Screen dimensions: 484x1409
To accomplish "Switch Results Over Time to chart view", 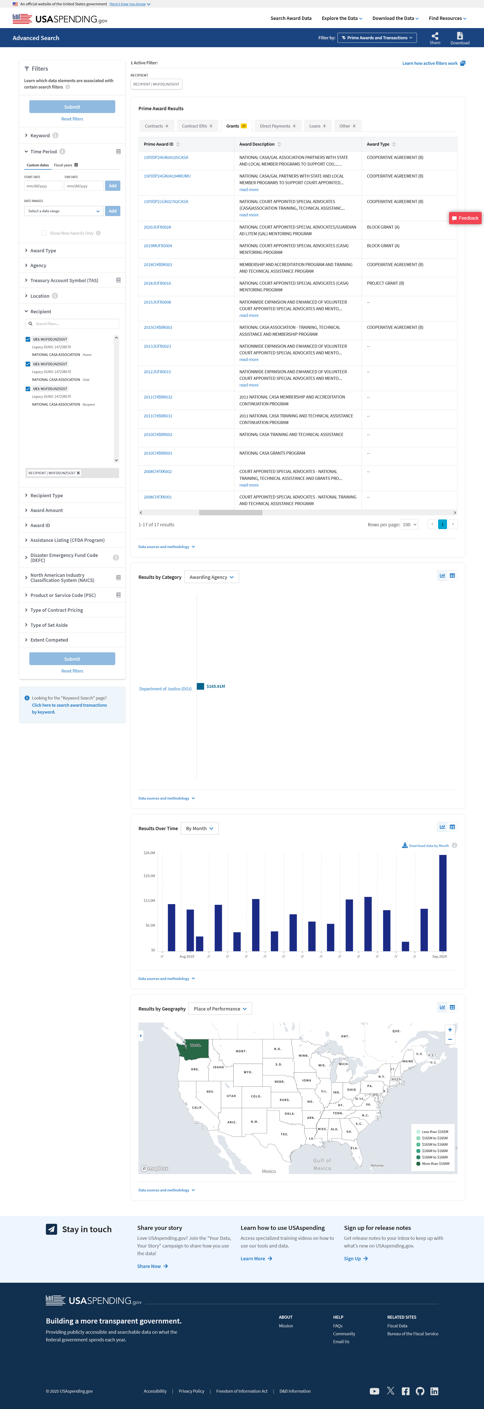I will (x=442, y=827).
